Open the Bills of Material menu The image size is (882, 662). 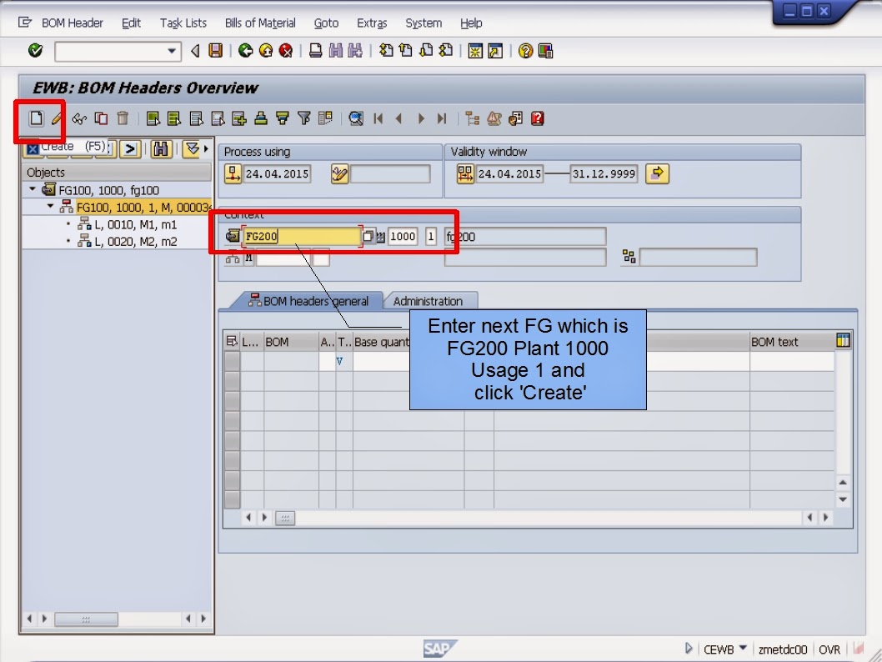[x=259, y=23]
